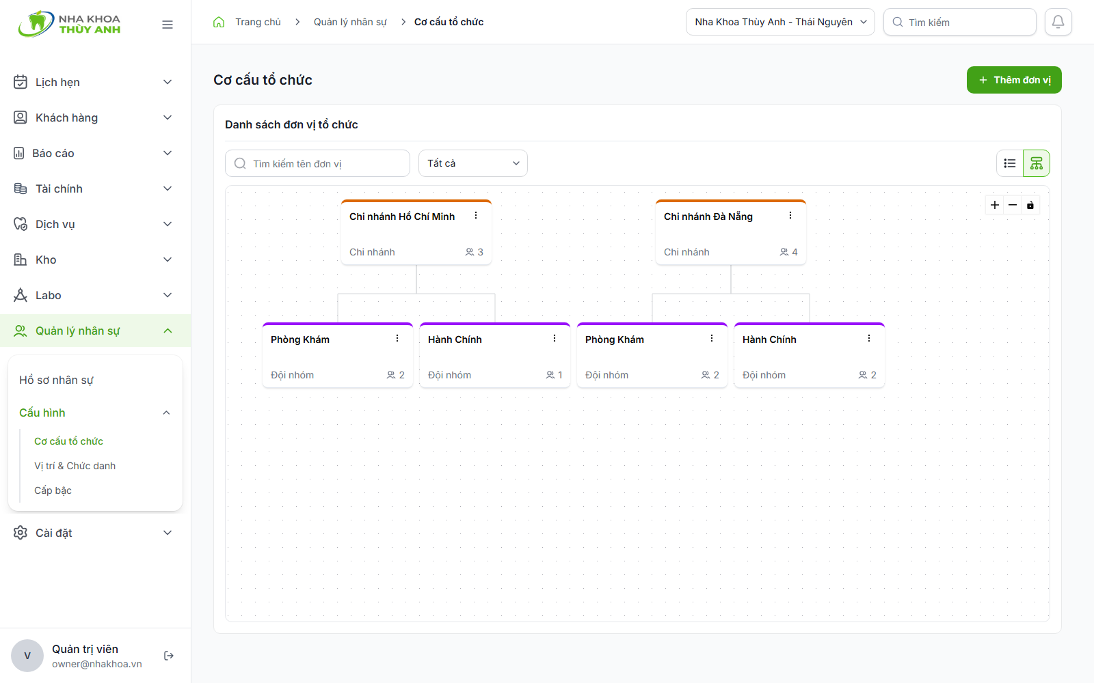Viewport: 1094px width, 683px height.
Task: Open options for Hành Chính under Đà Nẵng
Action: 869,338
